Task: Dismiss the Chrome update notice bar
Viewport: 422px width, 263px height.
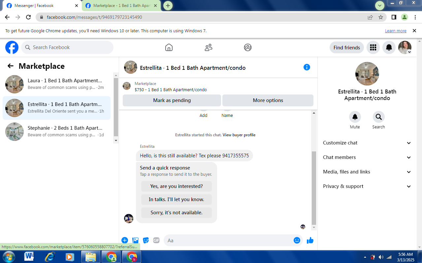Action: point(414,31)
